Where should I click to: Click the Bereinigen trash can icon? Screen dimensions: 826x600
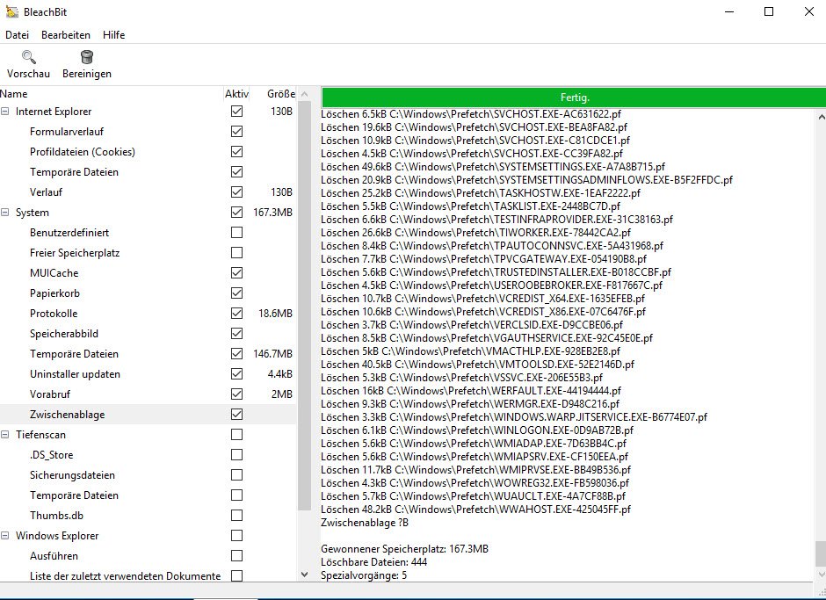click(87, 56)
